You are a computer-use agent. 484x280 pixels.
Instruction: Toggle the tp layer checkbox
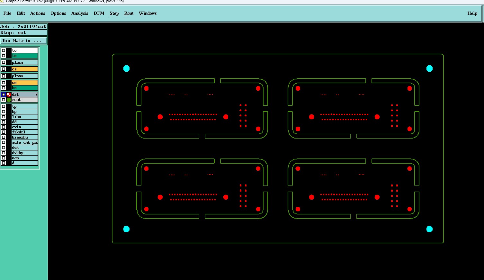(x=4, y=106)
